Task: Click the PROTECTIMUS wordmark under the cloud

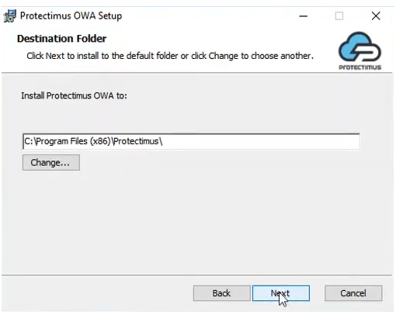Action: point(360,67)
